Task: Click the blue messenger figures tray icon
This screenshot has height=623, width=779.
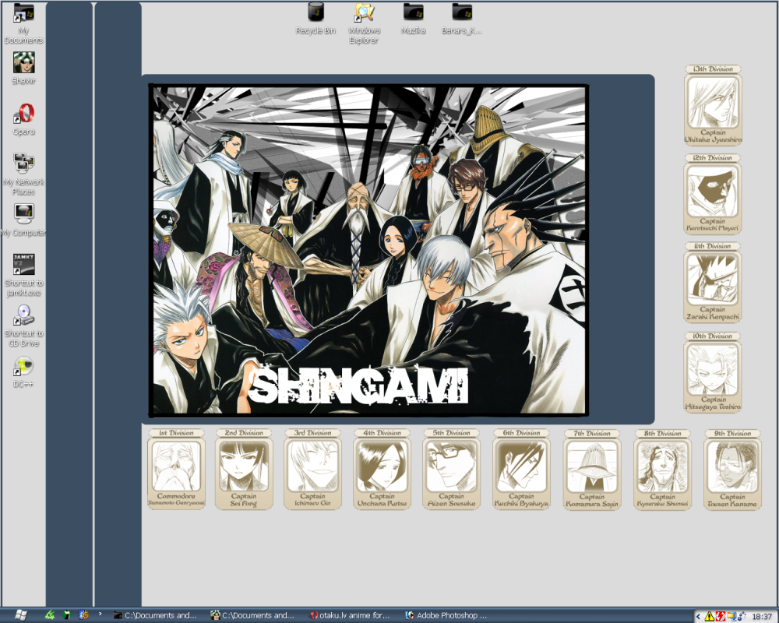Action: tap(742, 617)
